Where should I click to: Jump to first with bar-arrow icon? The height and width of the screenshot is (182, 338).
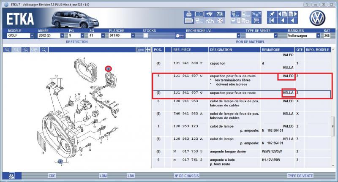[x=272, y=20]
